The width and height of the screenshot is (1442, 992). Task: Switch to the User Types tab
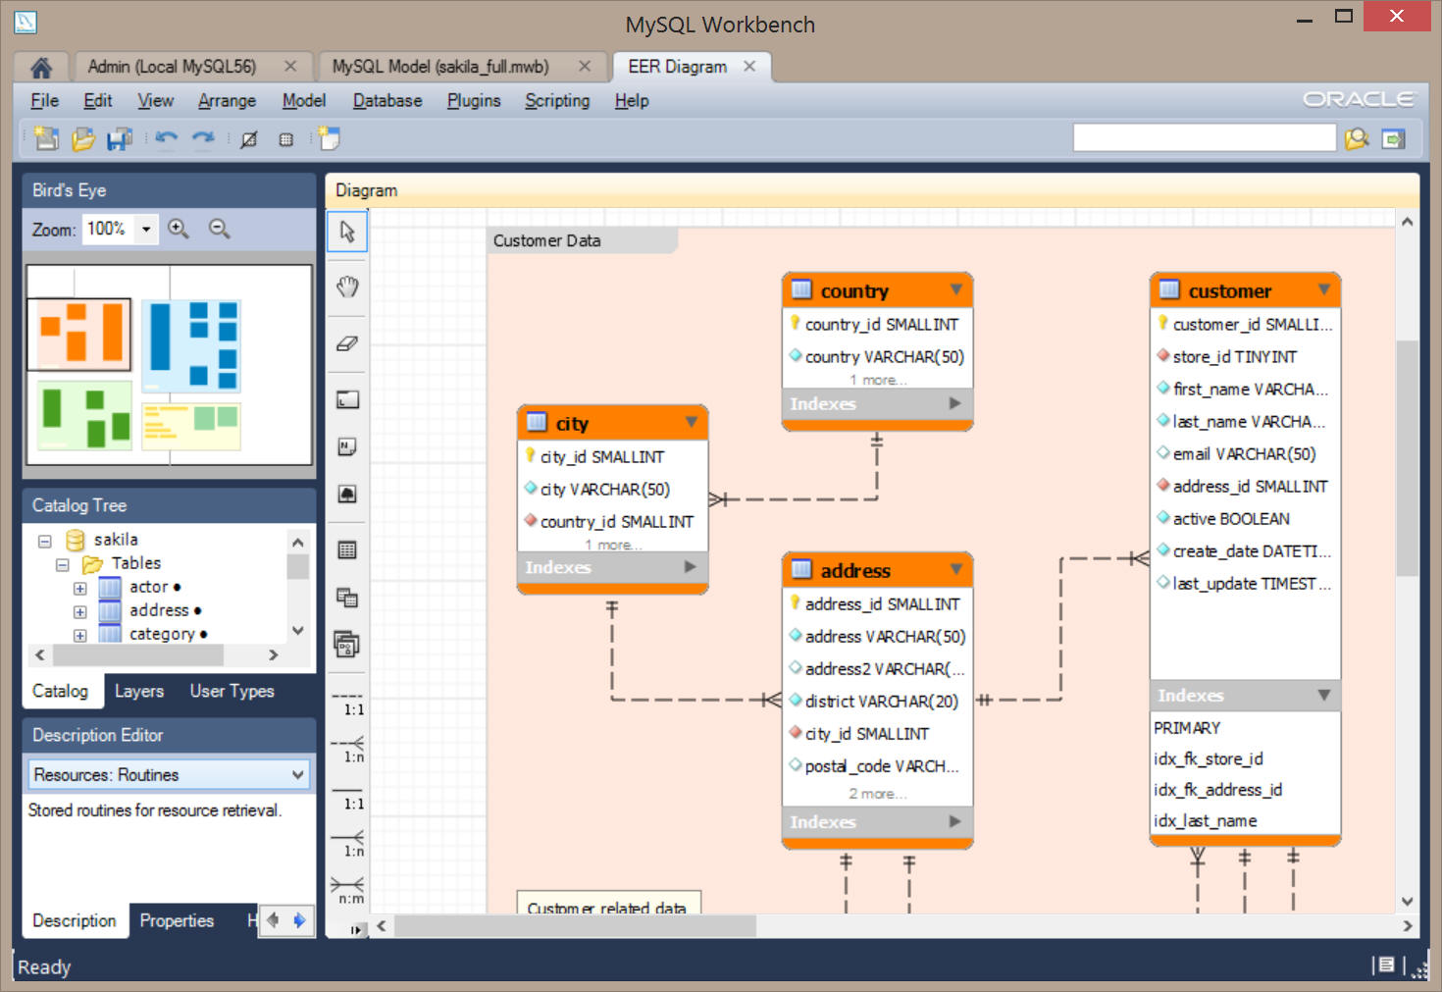(x=232, y=691)
